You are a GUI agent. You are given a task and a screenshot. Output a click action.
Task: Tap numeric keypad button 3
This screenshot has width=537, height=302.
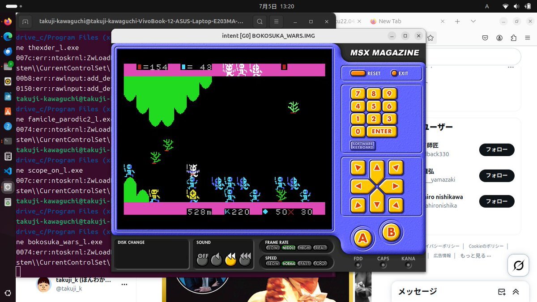click(390, 119)
